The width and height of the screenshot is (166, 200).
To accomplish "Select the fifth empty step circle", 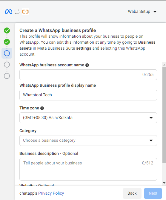I will coord(7,76).
